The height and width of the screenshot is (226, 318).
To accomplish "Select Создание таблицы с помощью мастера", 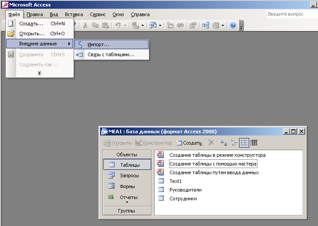I will [213, 164].
